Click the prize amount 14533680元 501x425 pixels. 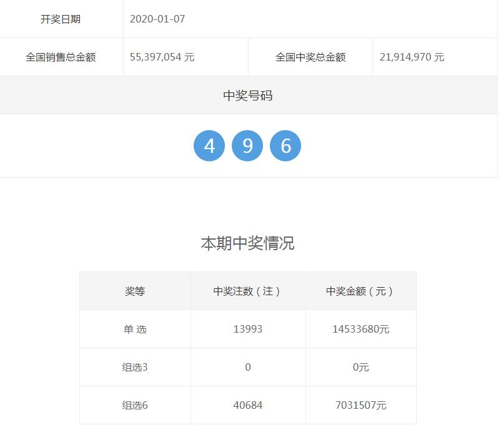coord(361,329)
